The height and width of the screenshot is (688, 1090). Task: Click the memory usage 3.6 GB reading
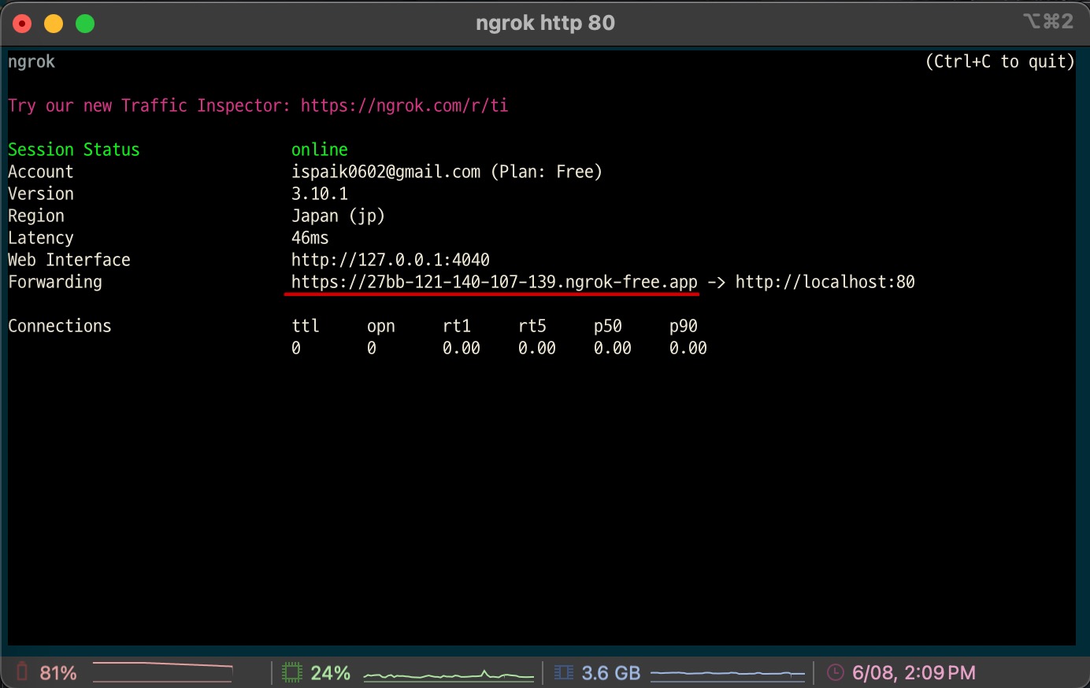611,673
